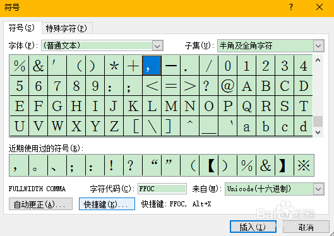Select the exclamation mark ! recent symbol
This screenshot has width=334, height=236.
click(114, 165)
